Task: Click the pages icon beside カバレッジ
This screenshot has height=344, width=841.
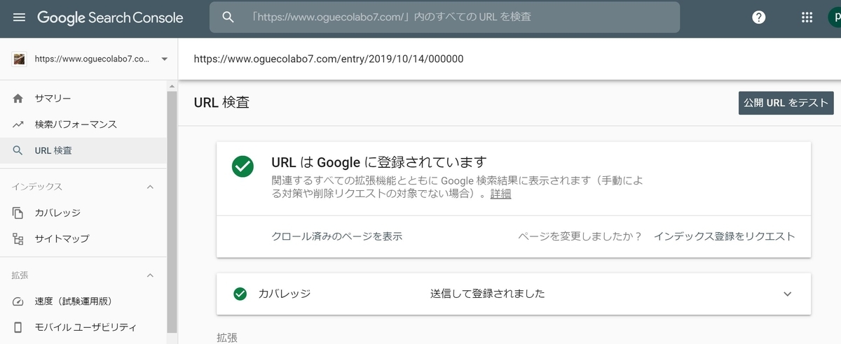Action: click(x=18, y=213)
